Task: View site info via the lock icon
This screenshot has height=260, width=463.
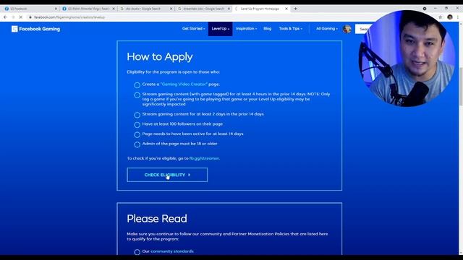Action: click(30, 17)
